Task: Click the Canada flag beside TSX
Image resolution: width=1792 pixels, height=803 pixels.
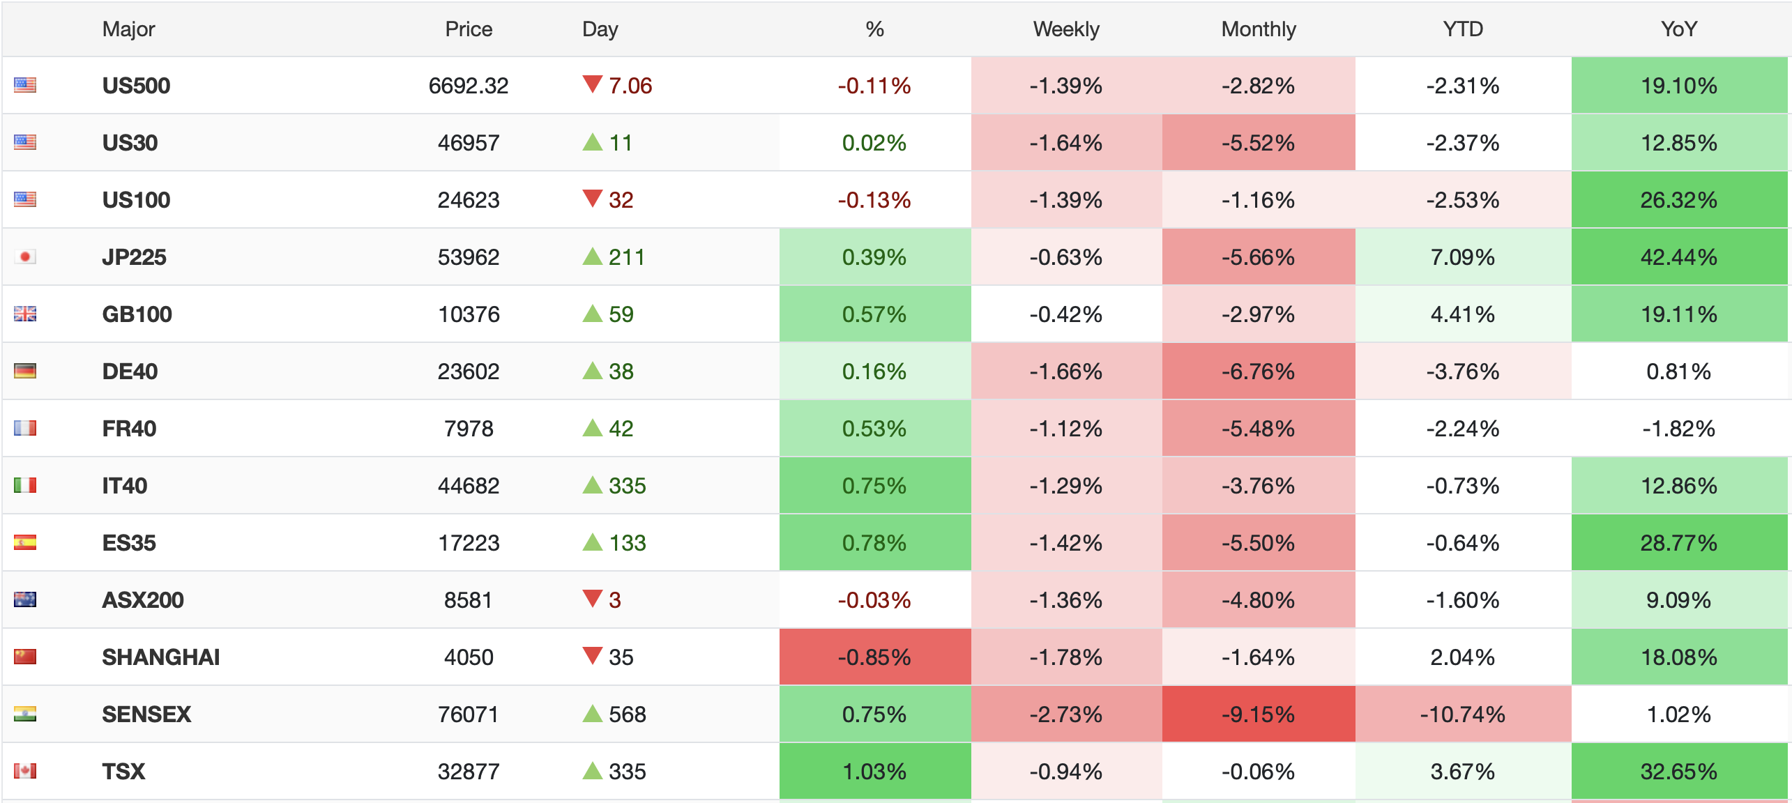Action: (x=25, y=772)
